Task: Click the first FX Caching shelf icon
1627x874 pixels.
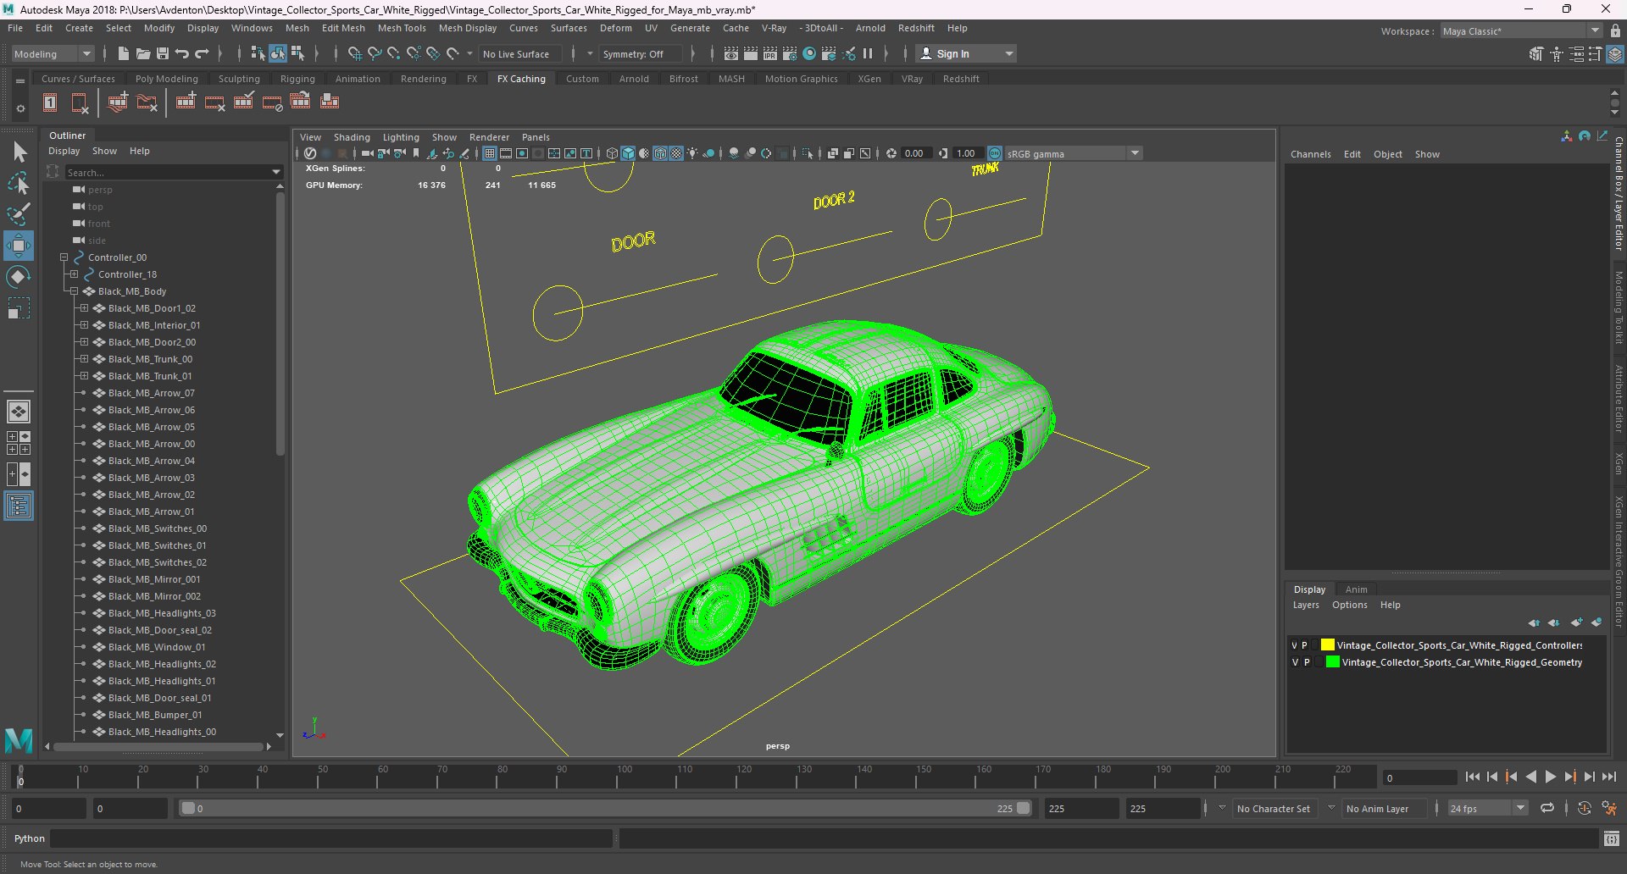Action: coord(50,102)
